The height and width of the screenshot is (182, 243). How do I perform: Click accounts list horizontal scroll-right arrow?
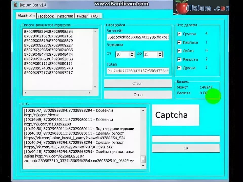89,93
